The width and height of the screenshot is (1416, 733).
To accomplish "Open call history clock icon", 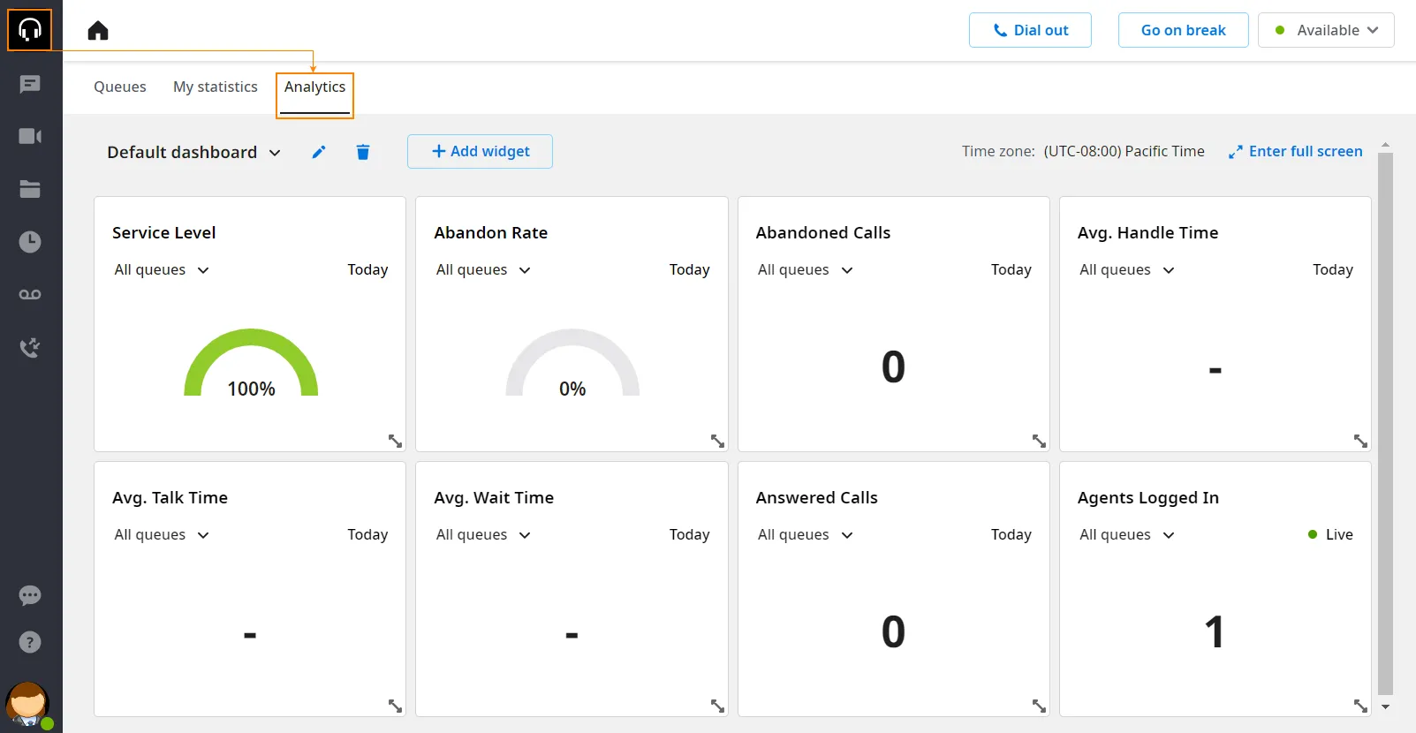I will point(30,242).
